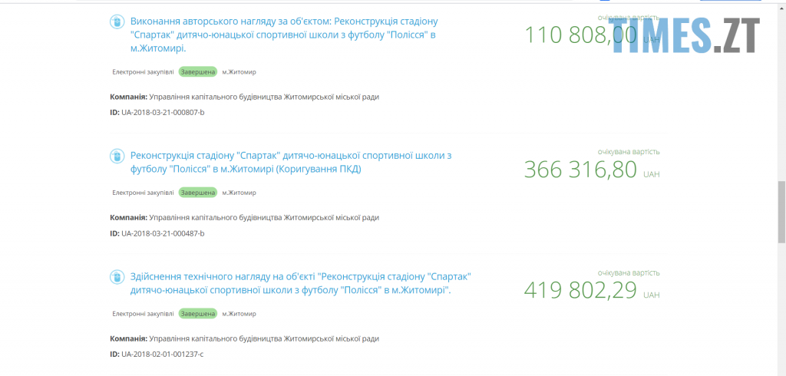
Task: Click the 'Завершена' badge on the second tender
Action: point(198,193)
